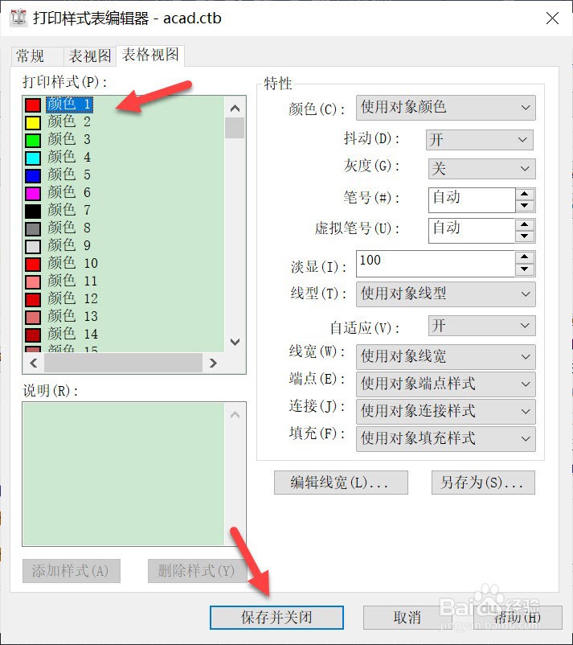Select plot style 颜色 5
Image resolution: width=573 pixels, height=645 pixels.
(68, 175)
